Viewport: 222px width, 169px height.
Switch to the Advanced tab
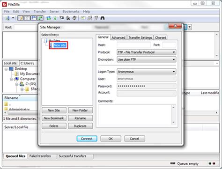[x=118, y=37]
